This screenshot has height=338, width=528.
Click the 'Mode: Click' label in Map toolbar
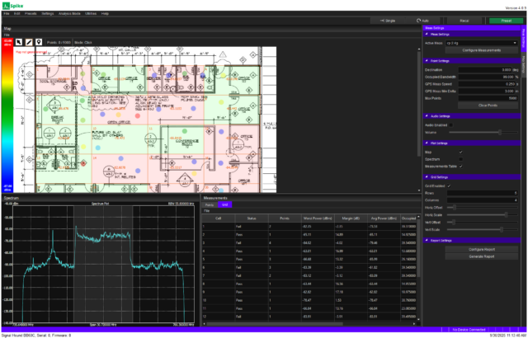[82, 43]
